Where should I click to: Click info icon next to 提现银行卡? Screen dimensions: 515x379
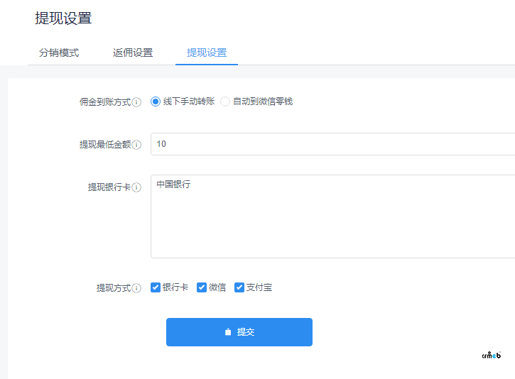click(136, 187)
